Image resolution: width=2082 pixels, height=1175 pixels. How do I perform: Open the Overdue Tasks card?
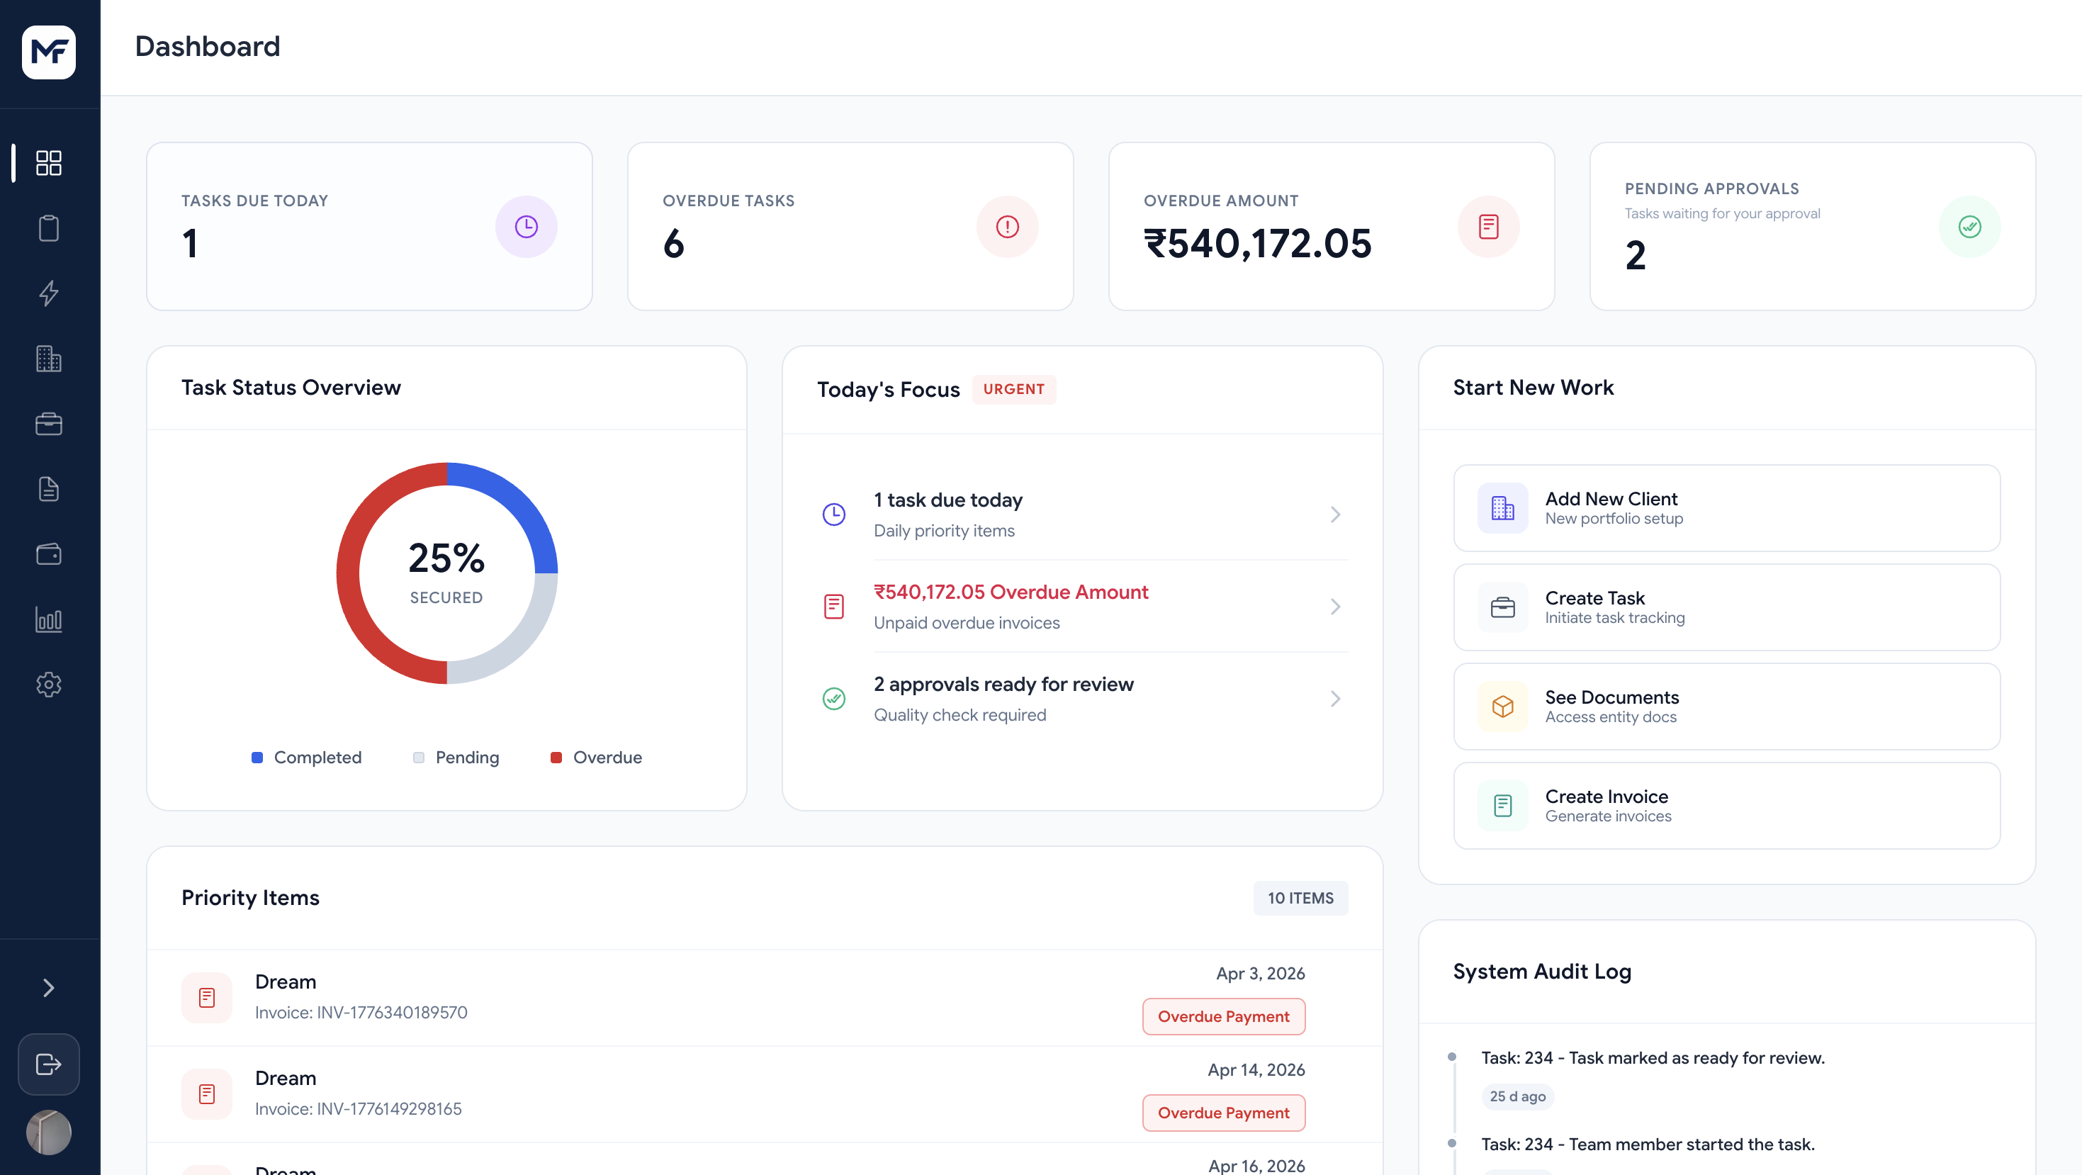[850, 227]
